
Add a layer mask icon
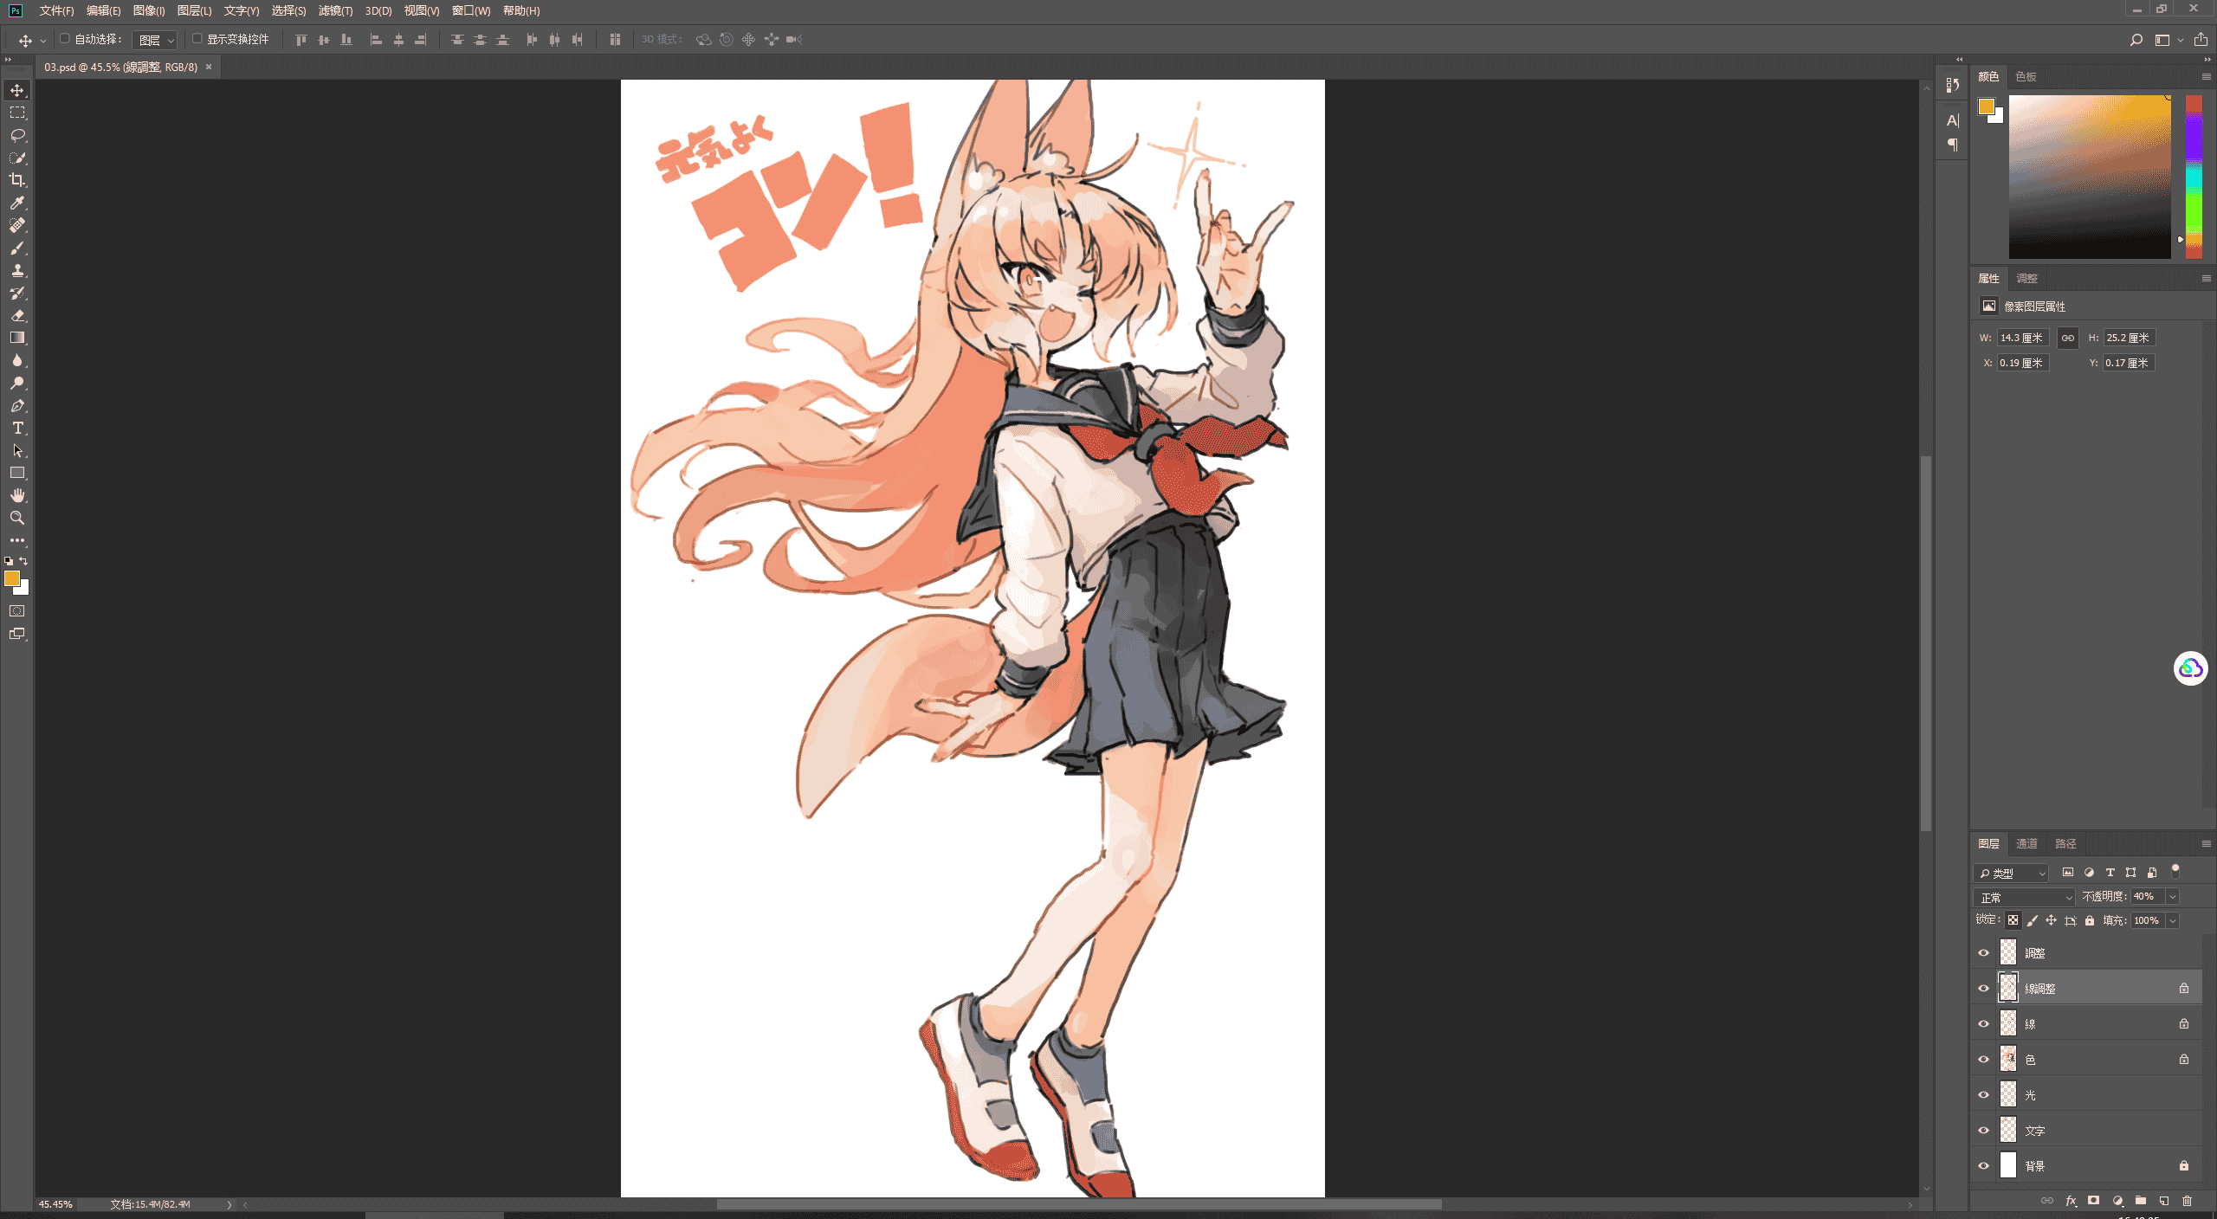click(x=2093, y=1201)
